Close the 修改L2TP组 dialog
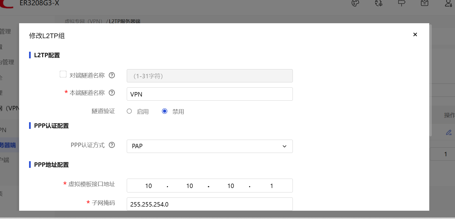This screenshot has height=219, width=455. click(415, 35)
